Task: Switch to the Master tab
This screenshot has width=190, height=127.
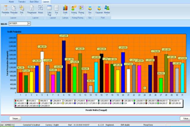Action: [x=11, y=1]
